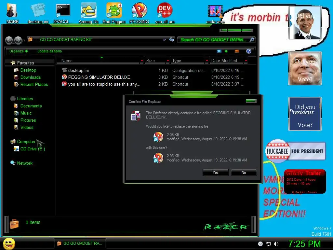
Task: Click the round tray icon left of network
Action: 260,244
